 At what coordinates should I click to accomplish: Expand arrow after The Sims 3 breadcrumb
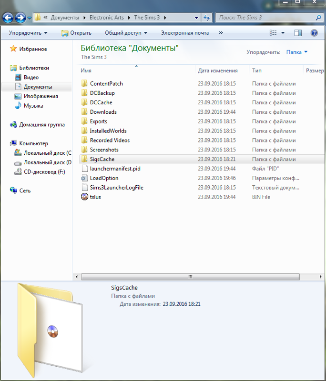pos(165,18)
